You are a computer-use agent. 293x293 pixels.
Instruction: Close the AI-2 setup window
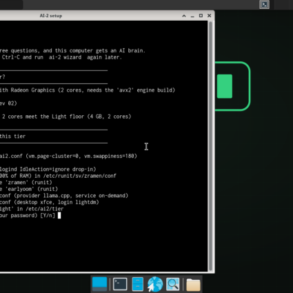point(209,16)
